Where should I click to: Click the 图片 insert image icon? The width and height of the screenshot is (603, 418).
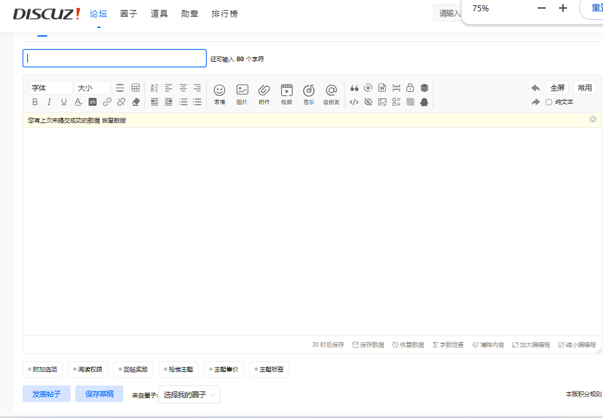tap(242, 93)
